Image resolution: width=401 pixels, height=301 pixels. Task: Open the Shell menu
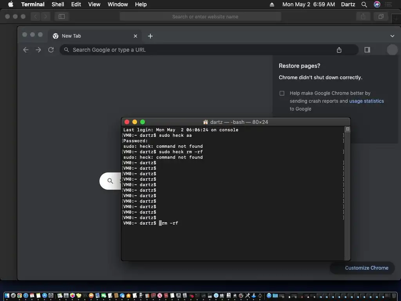[x=58, y=4]
